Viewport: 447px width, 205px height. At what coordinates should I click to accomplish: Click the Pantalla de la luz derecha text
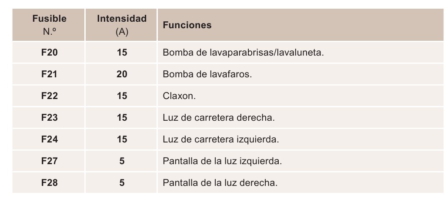tap(220, 182)
